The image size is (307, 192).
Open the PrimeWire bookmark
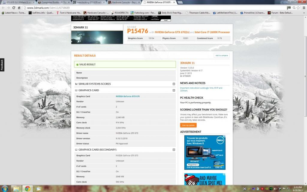point(252,13)
